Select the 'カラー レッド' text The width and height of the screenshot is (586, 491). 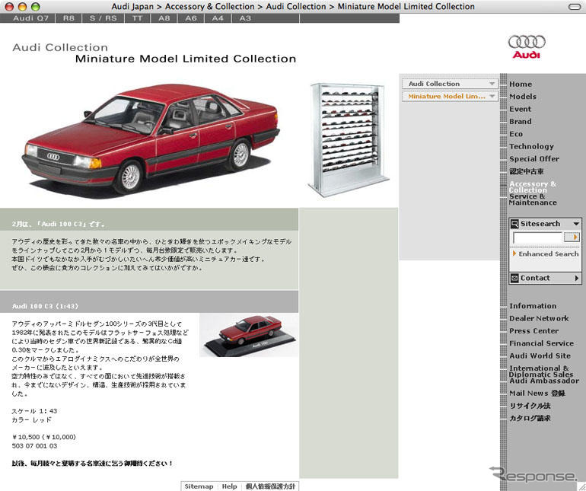coord(32,419)
